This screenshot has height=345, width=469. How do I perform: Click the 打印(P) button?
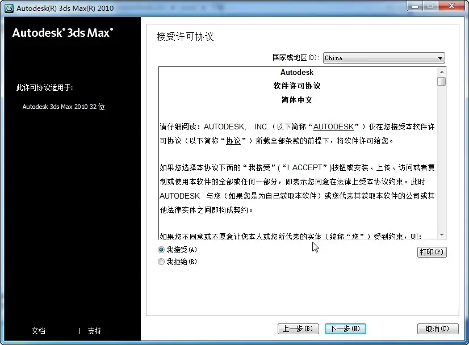pyautogui.click(x=432, y=252)
